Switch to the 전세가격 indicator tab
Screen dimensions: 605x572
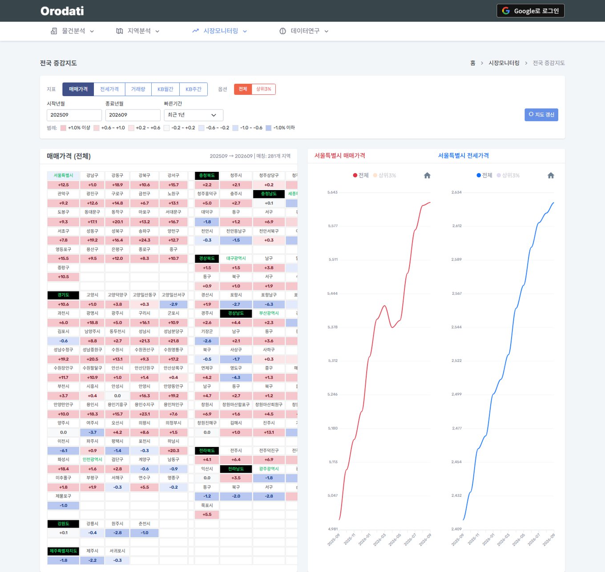coord(109,89)
